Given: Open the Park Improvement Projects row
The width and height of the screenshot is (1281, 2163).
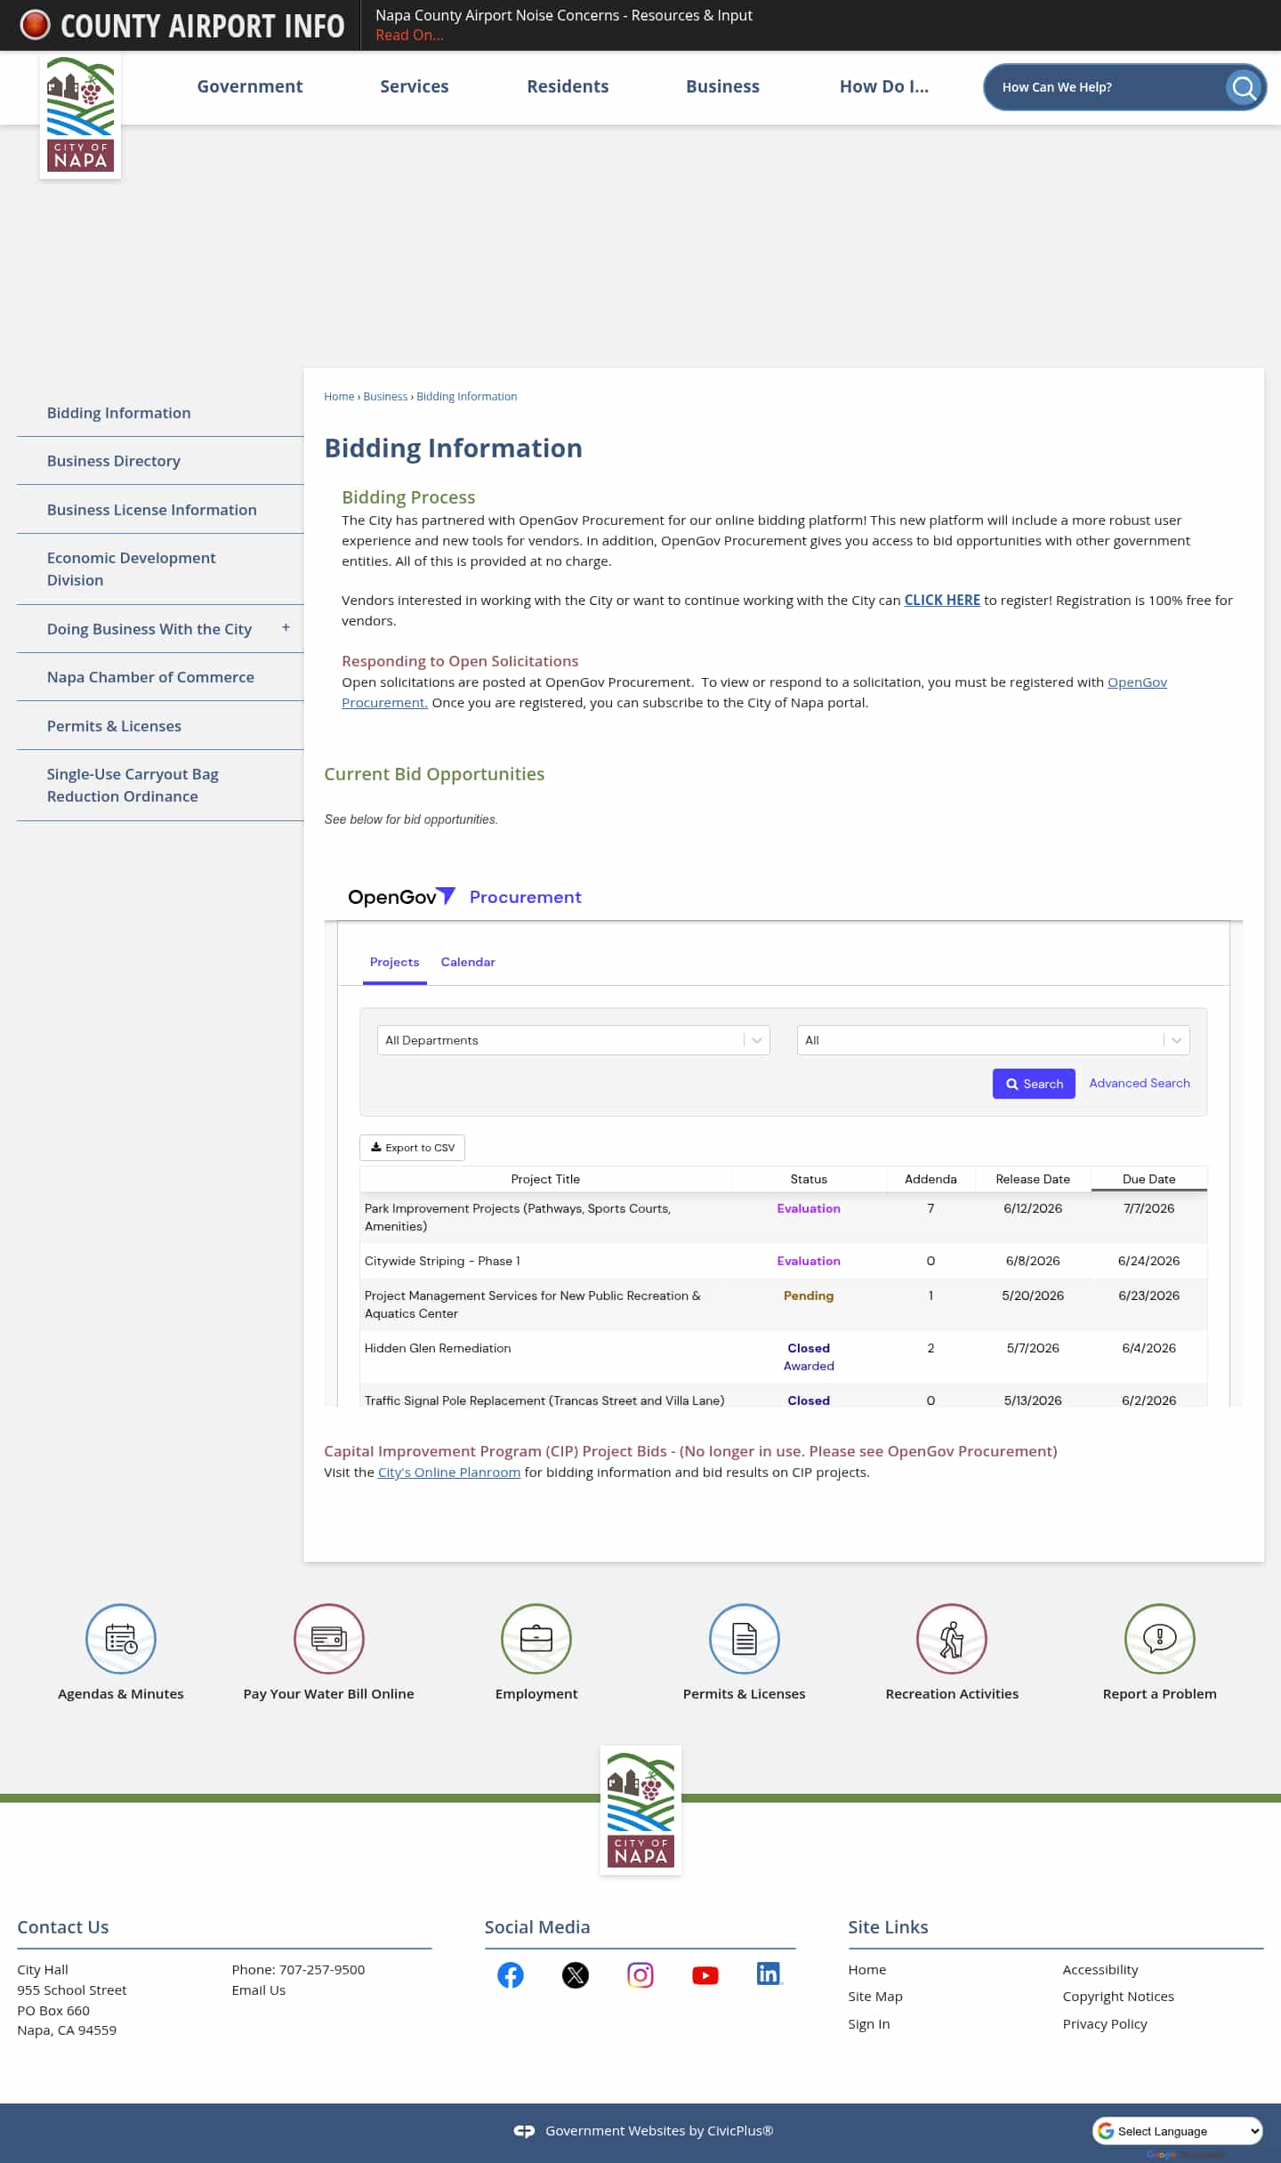Looking at the screenshot, I should pos(784,1217).
